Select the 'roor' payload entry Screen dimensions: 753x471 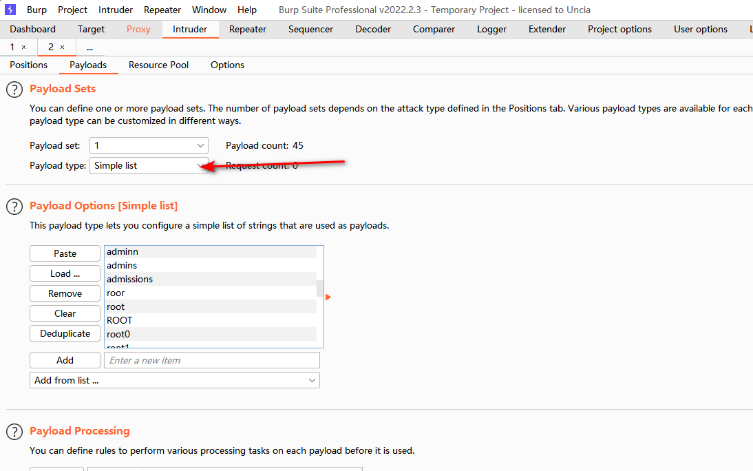(211, 293)
